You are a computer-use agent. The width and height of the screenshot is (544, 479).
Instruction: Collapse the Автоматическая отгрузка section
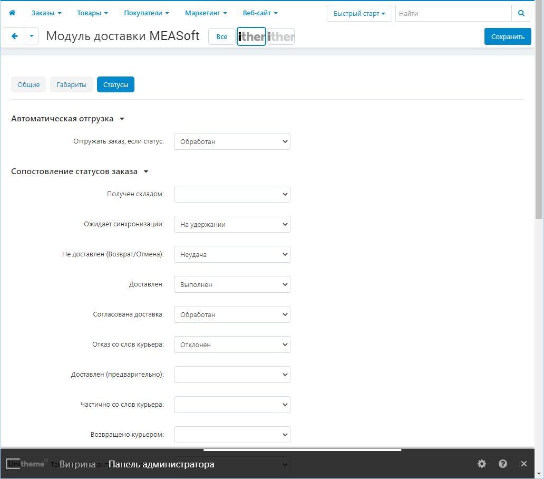[67, 119]
